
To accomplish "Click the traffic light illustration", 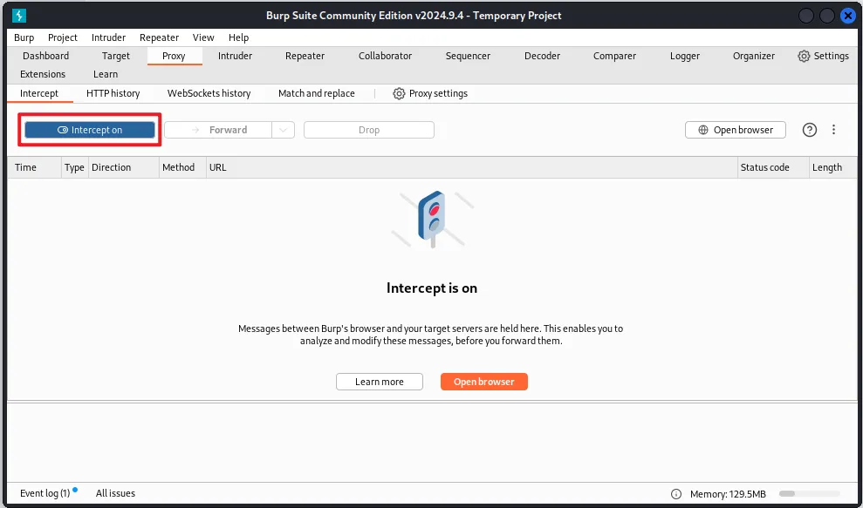I will point(432,219).
